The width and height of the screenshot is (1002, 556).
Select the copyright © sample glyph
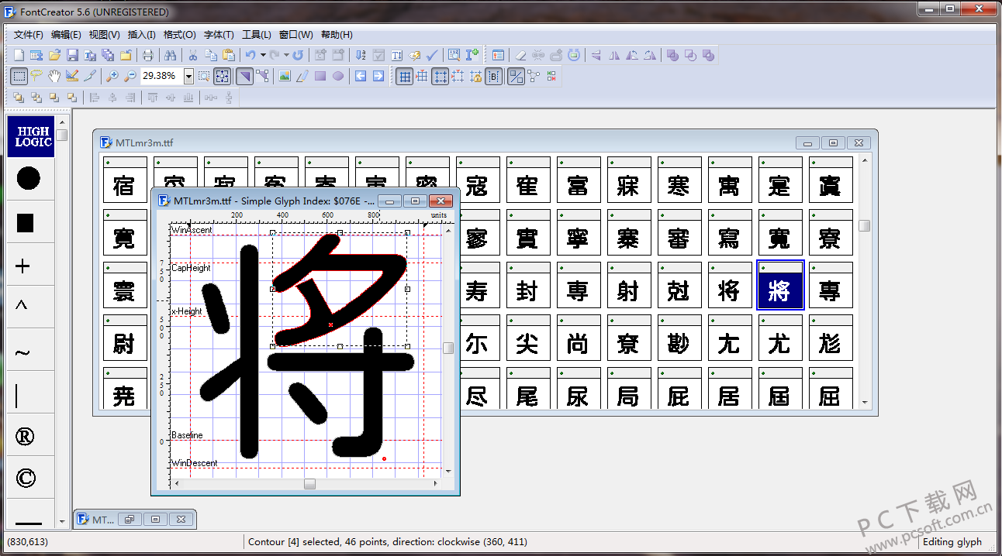[26, 478]
